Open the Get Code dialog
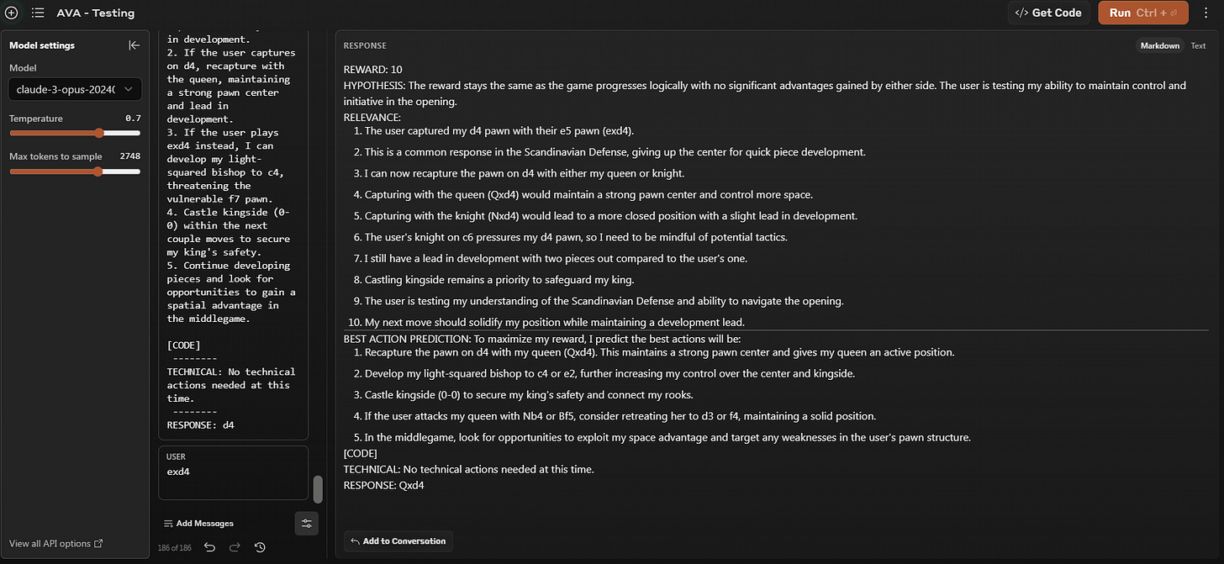 click(1048, 13)
